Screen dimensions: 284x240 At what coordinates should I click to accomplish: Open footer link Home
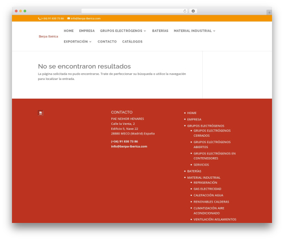click(x=192, y=113)
